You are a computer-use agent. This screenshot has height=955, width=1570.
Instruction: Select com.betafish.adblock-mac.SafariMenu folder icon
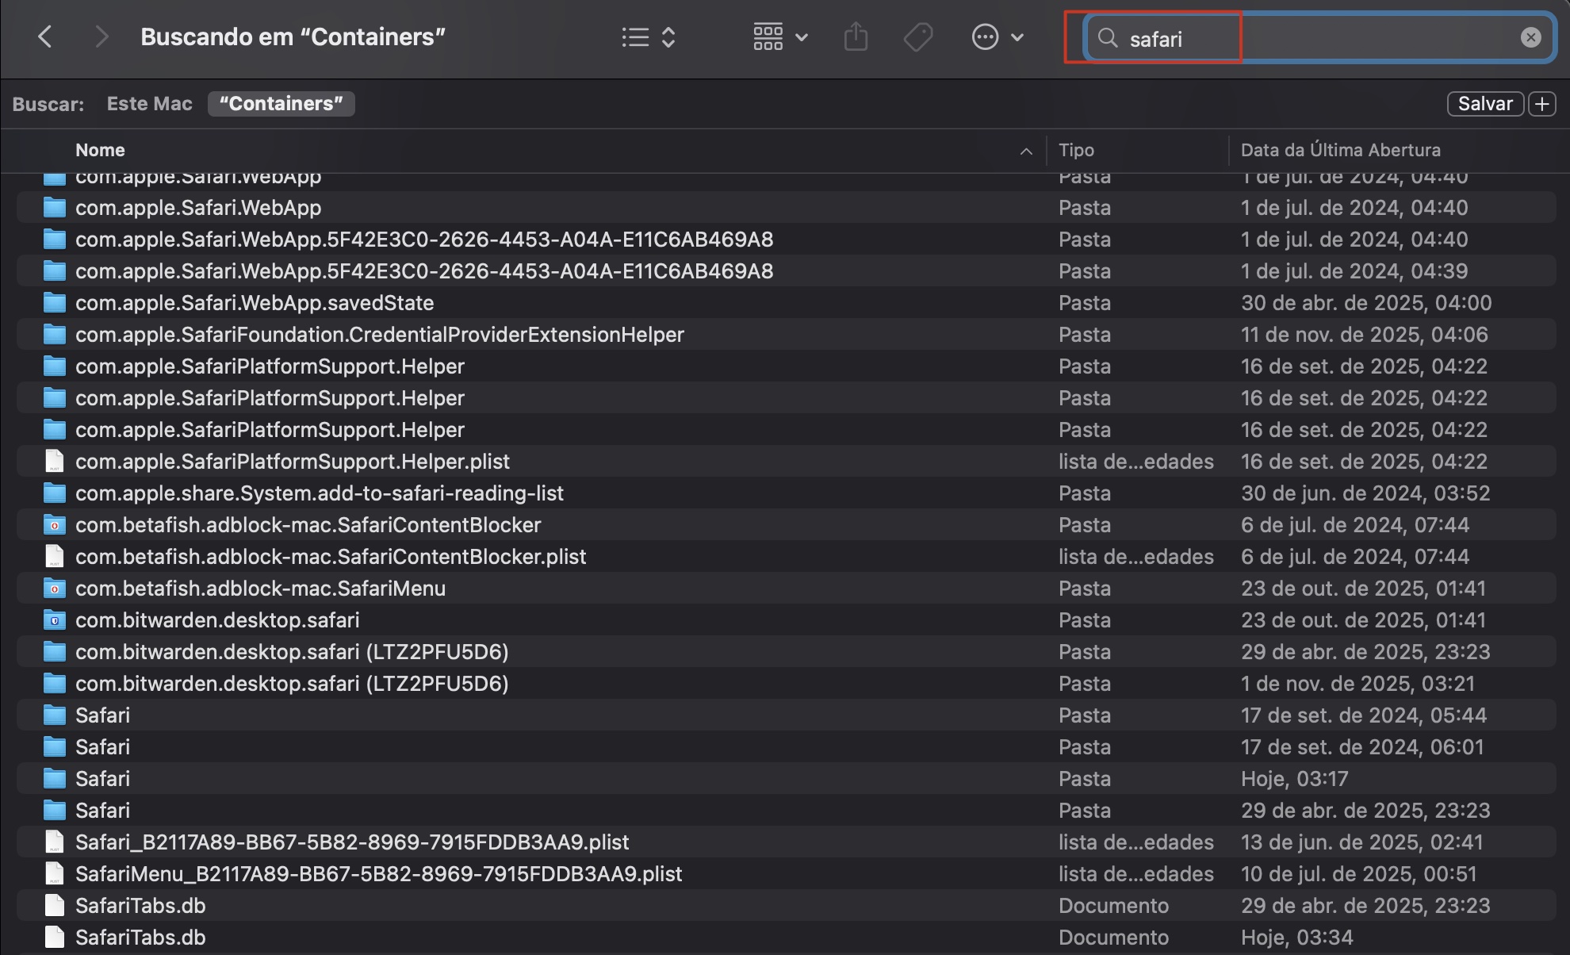click(x=54, y=588)
